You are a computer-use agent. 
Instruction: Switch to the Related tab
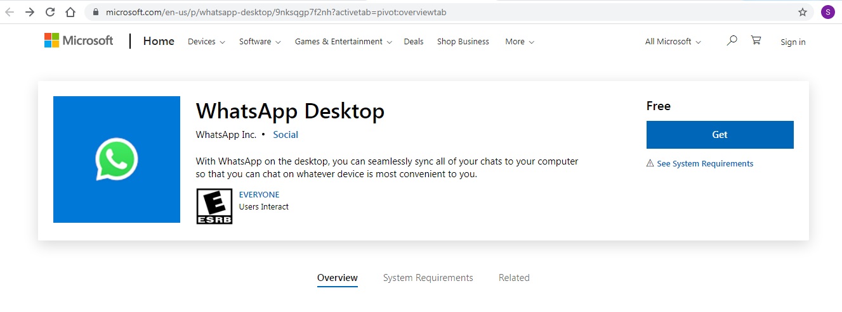(x=514, y=278)
